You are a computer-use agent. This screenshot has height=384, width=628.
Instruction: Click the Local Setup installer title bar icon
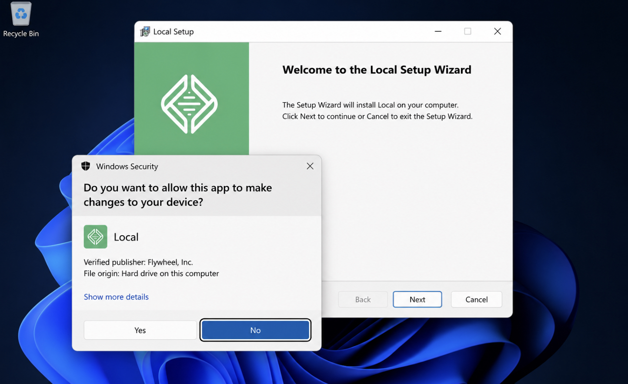point(145,31)
